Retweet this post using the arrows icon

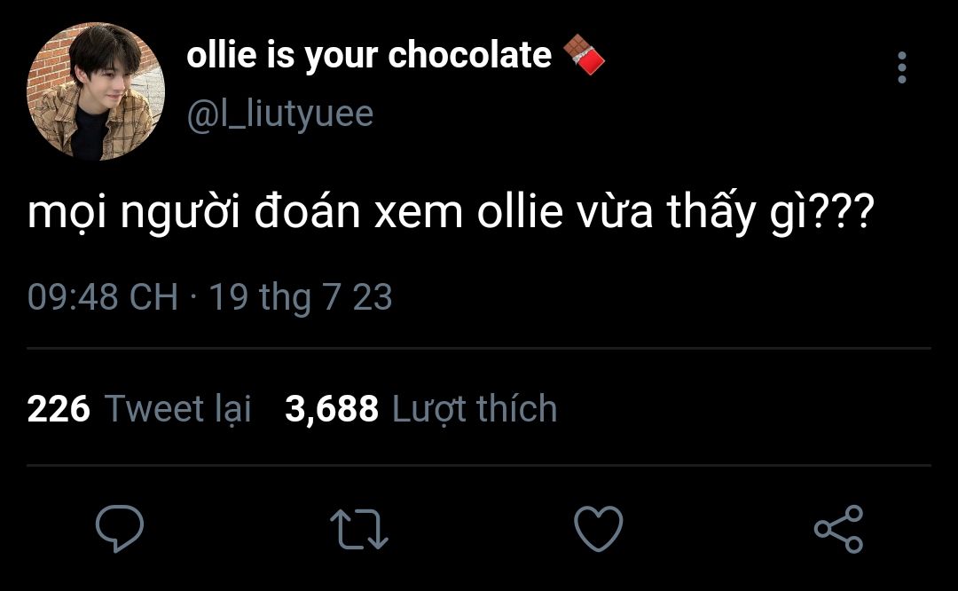click(359, 529)
